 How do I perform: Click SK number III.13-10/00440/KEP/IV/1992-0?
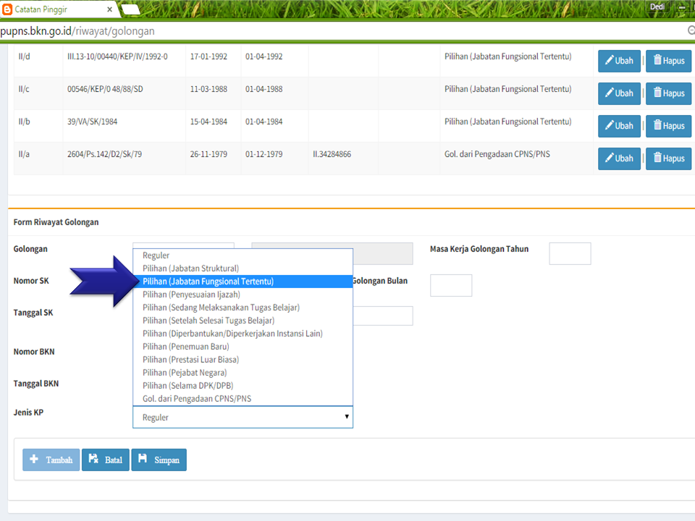point(117,56)
